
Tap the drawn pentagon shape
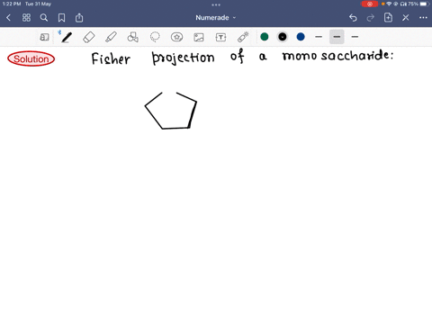pyautogui.click(x=171, y=111)
